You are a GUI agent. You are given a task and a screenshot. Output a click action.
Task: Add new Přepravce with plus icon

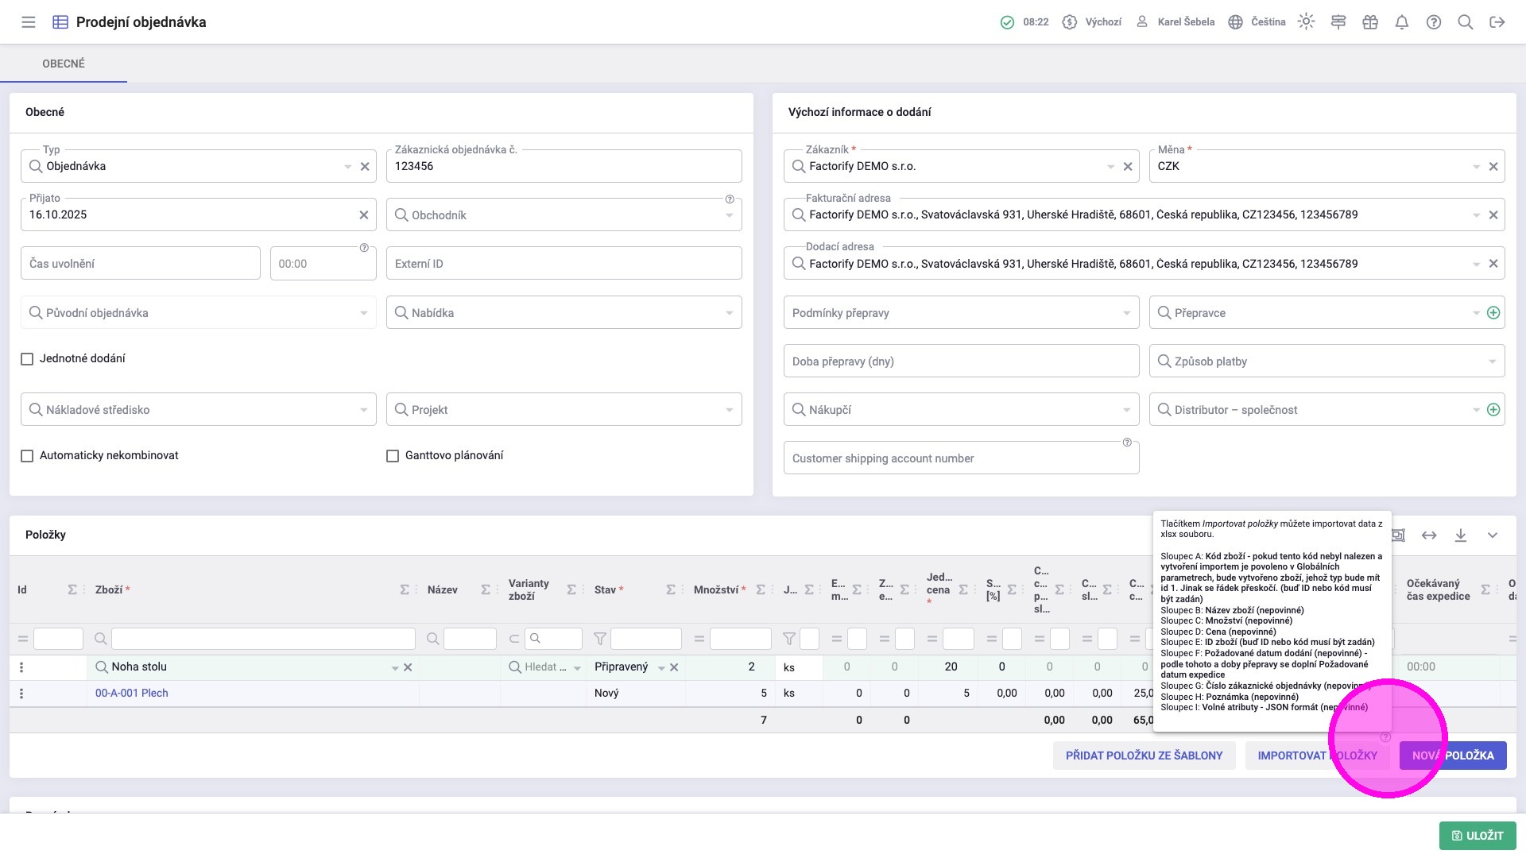[x=1493, y=313]
